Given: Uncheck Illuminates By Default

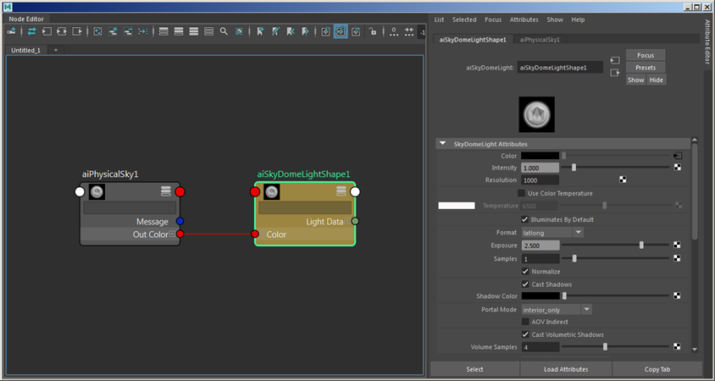Looking at the screenshot, I should (525, 219).
